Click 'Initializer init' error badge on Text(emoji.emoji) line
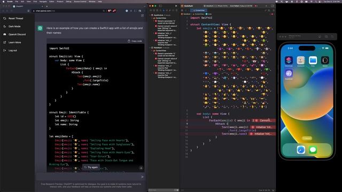 pos(262,127)
